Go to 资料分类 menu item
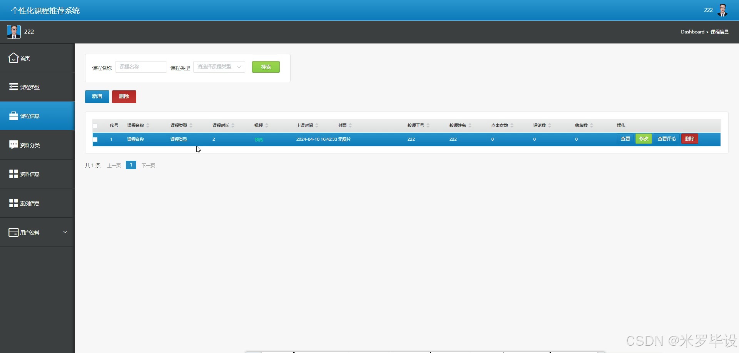Screen dimensions: 739x353 [x=37, y=145]
